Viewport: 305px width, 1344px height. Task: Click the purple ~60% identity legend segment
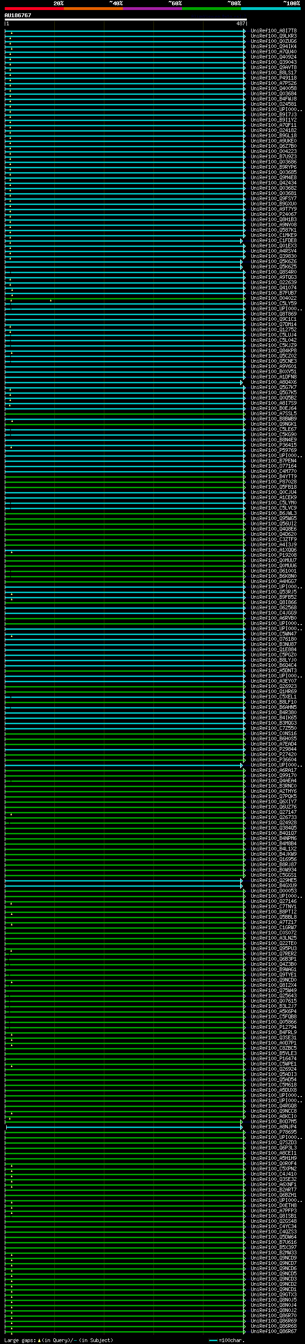pyautogui.click(x=152, y=9)
